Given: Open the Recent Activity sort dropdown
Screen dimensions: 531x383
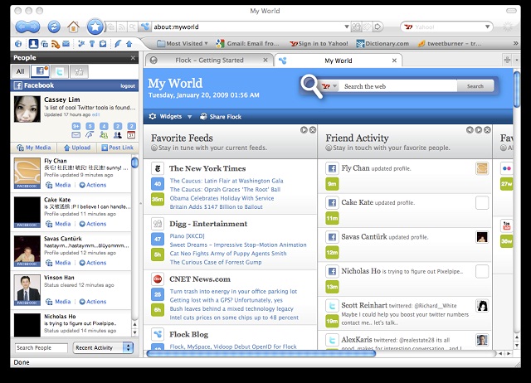Looking at the screenshot, I should coord(103,348).
